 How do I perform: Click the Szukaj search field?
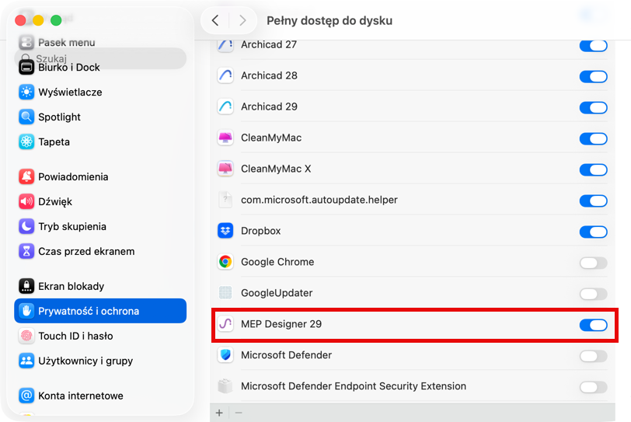100,58
